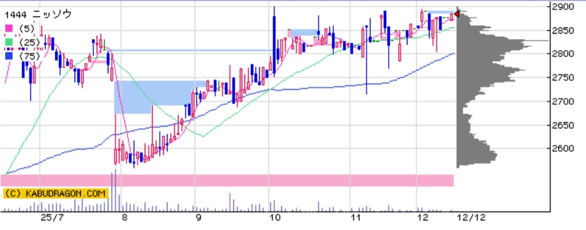The image size is (586, 230).
Task: Select the (25) legend label text
Action: [x=30, y=42]
